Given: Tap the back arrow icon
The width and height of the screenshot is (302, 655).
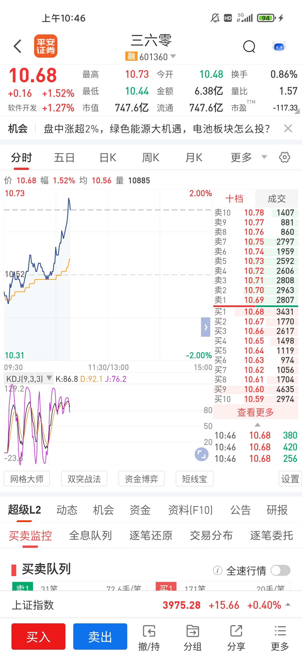Looking at the screenshot, I should [18, 46].
